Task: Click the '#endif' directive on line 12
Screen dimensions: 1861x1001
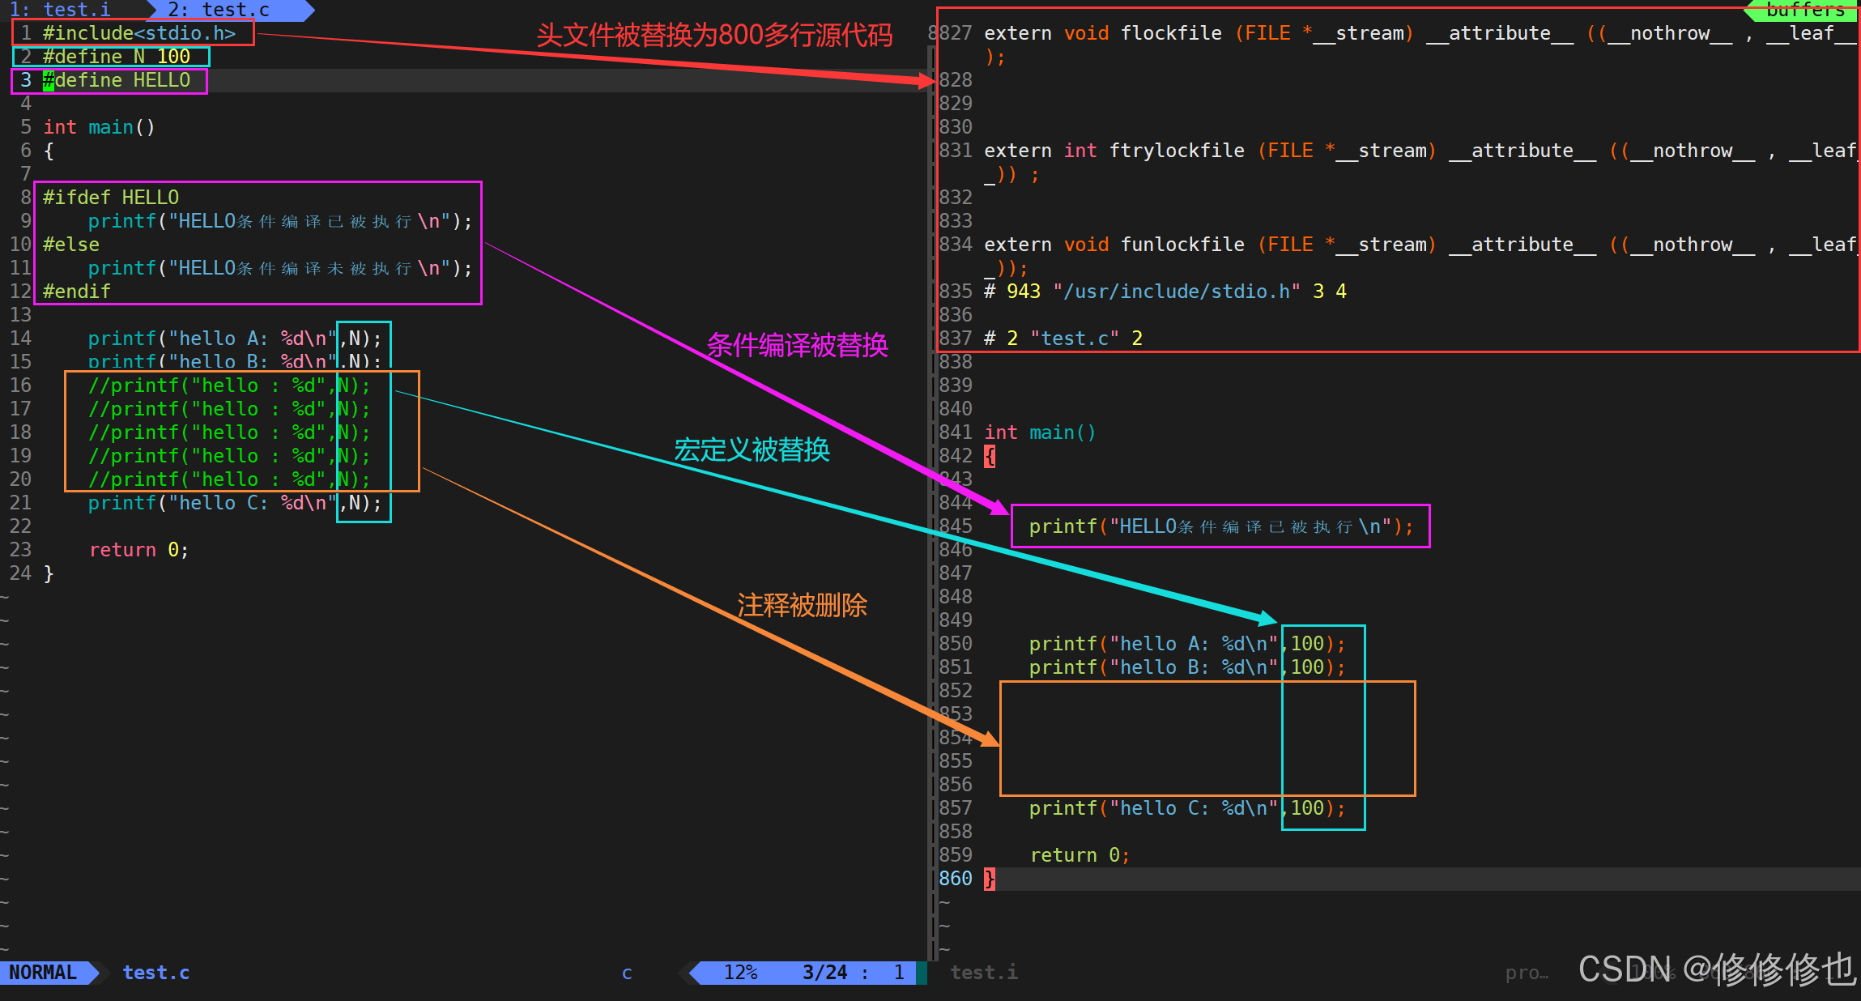Action: coord(77,292)
